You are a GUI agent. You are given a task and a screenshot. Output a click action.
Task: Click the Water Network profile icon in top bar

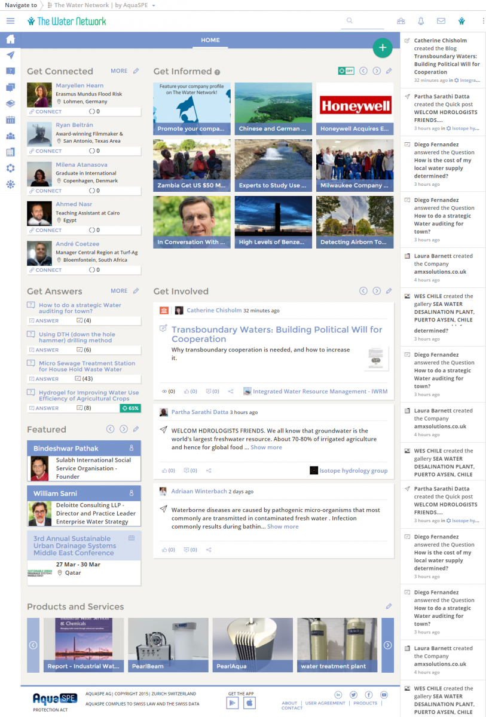point(461,21)
